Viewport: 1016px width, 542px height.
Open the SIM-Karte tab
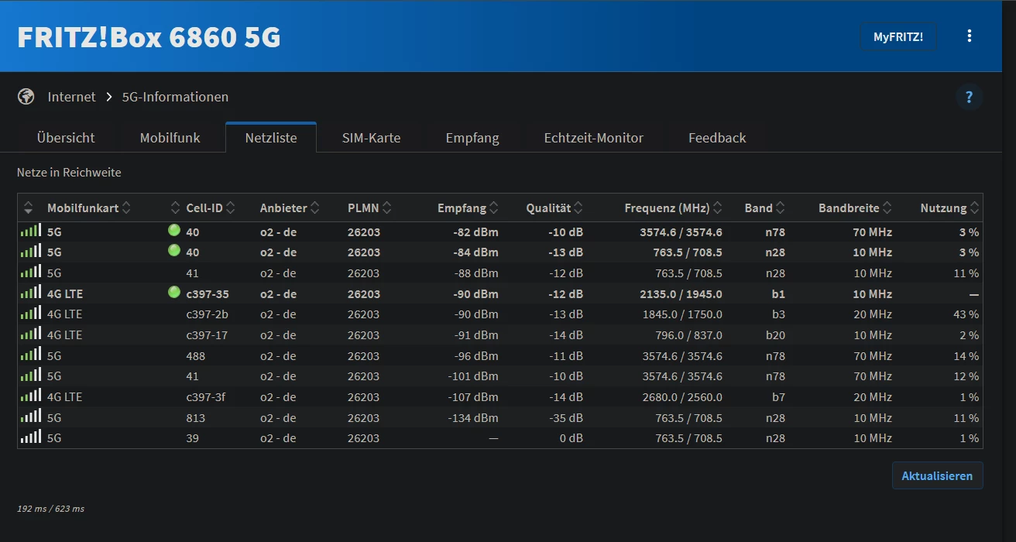tap(371, 138)
